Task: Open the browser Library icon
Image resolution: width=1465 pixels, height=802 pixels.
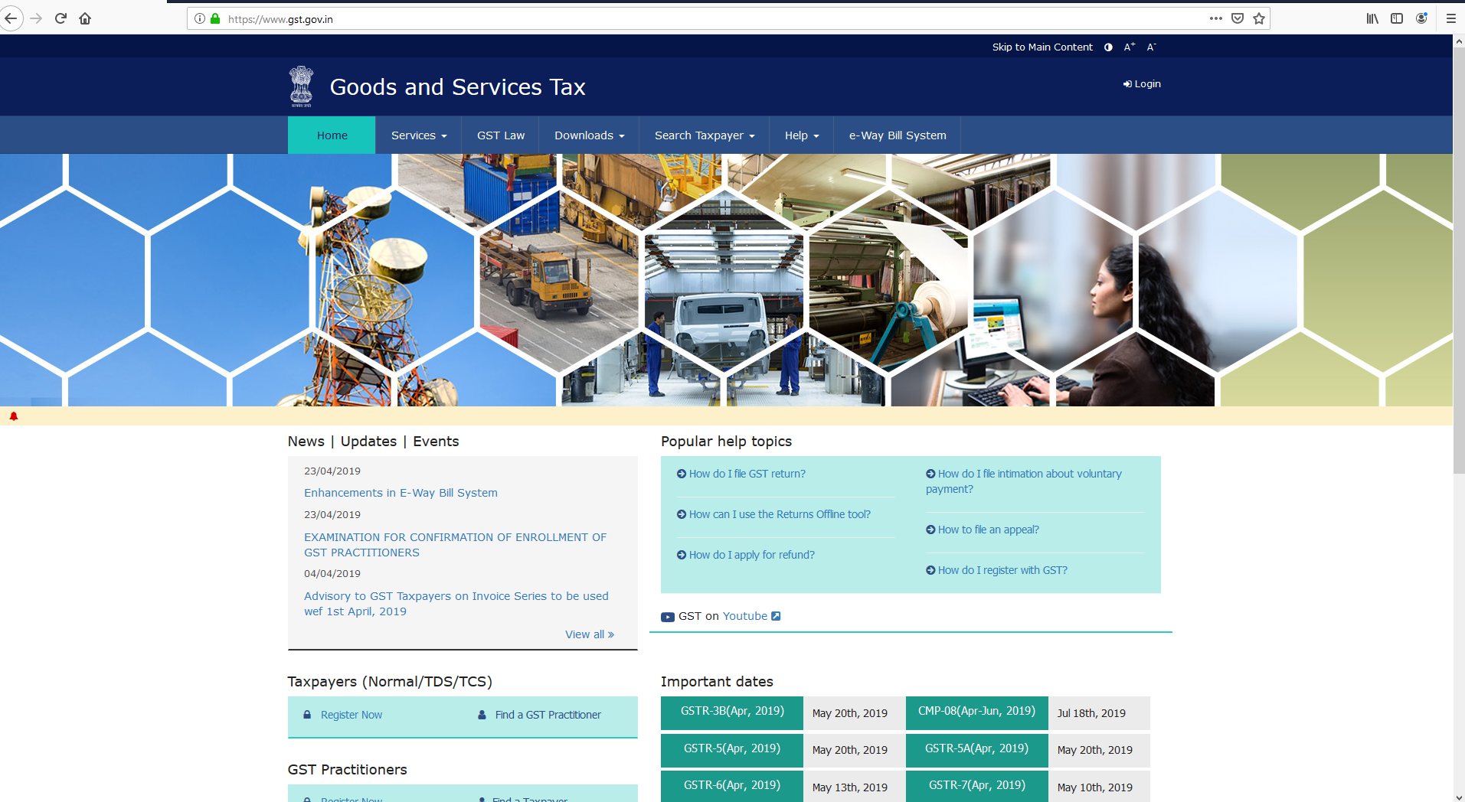Action: [1372, 18]
